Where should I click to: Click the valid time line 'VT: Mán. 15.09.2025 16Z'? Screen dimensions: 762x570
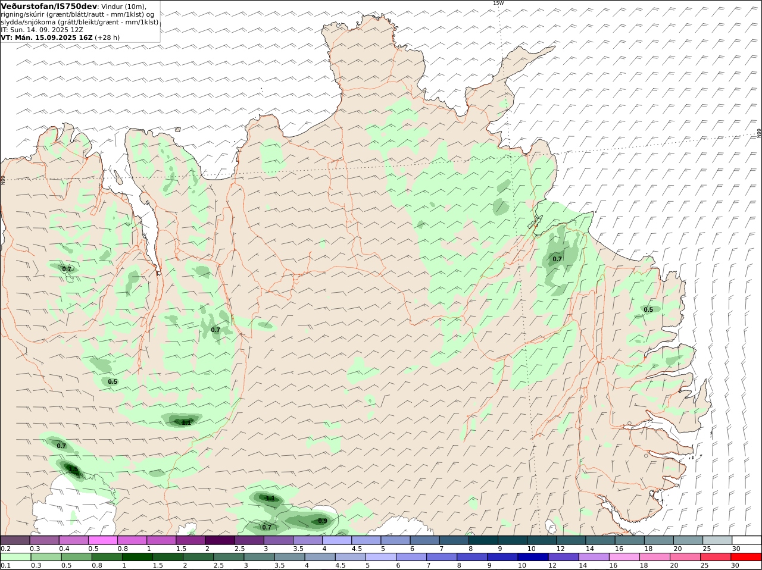pyautogui.click(x=47, y=37)
